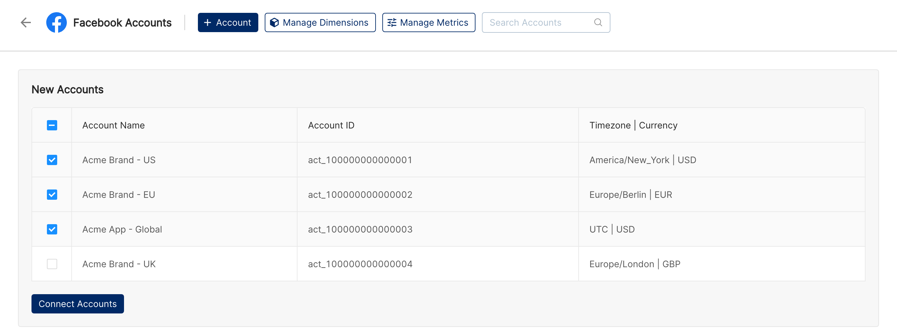Viewport: 897px width, 334px height.
Task: Click the search magnifier icon
Action: pos(598,22)
